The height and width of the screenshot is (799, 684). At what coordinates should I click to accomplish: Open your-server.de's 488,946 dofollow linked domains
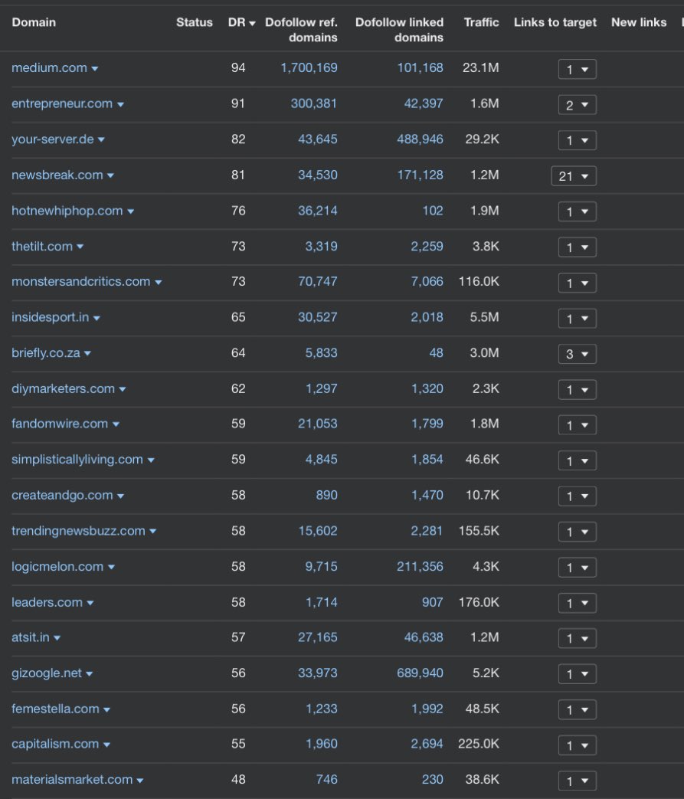420,139
